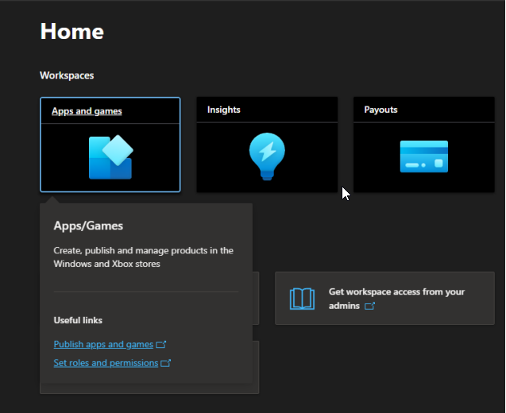Click the Workspaces section label
This screenshot has width=506, height=413.
click(67, 75)
